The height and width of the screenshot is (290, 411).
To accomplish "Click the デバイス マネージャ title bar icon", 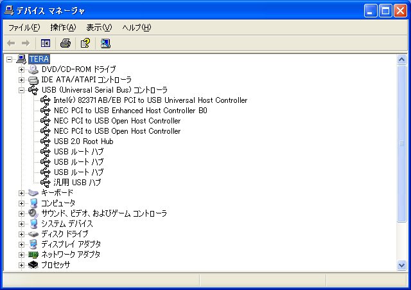I will pos(9,10).
